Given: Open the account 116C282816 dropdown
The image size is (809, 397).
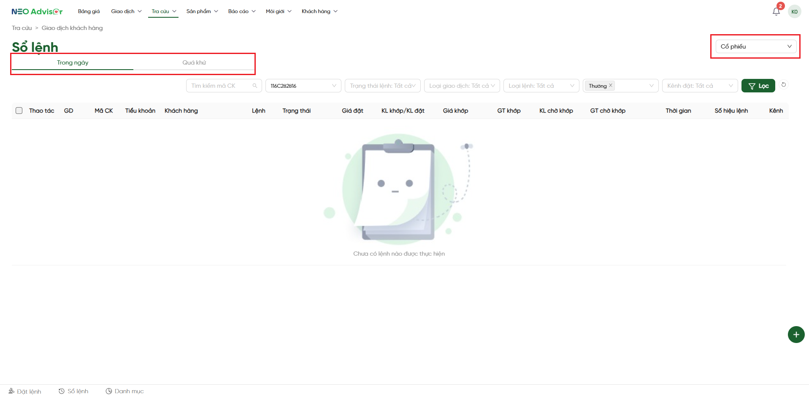Looking at the screenshot, I should point(303,86).
